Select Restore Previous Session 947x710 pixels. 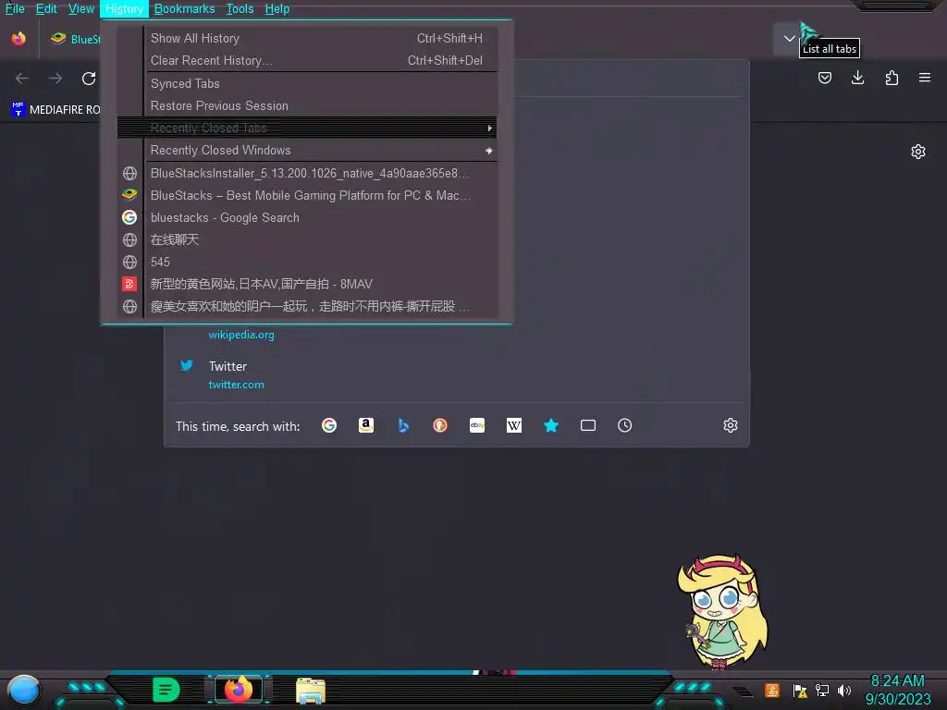(x=307, y=105)
